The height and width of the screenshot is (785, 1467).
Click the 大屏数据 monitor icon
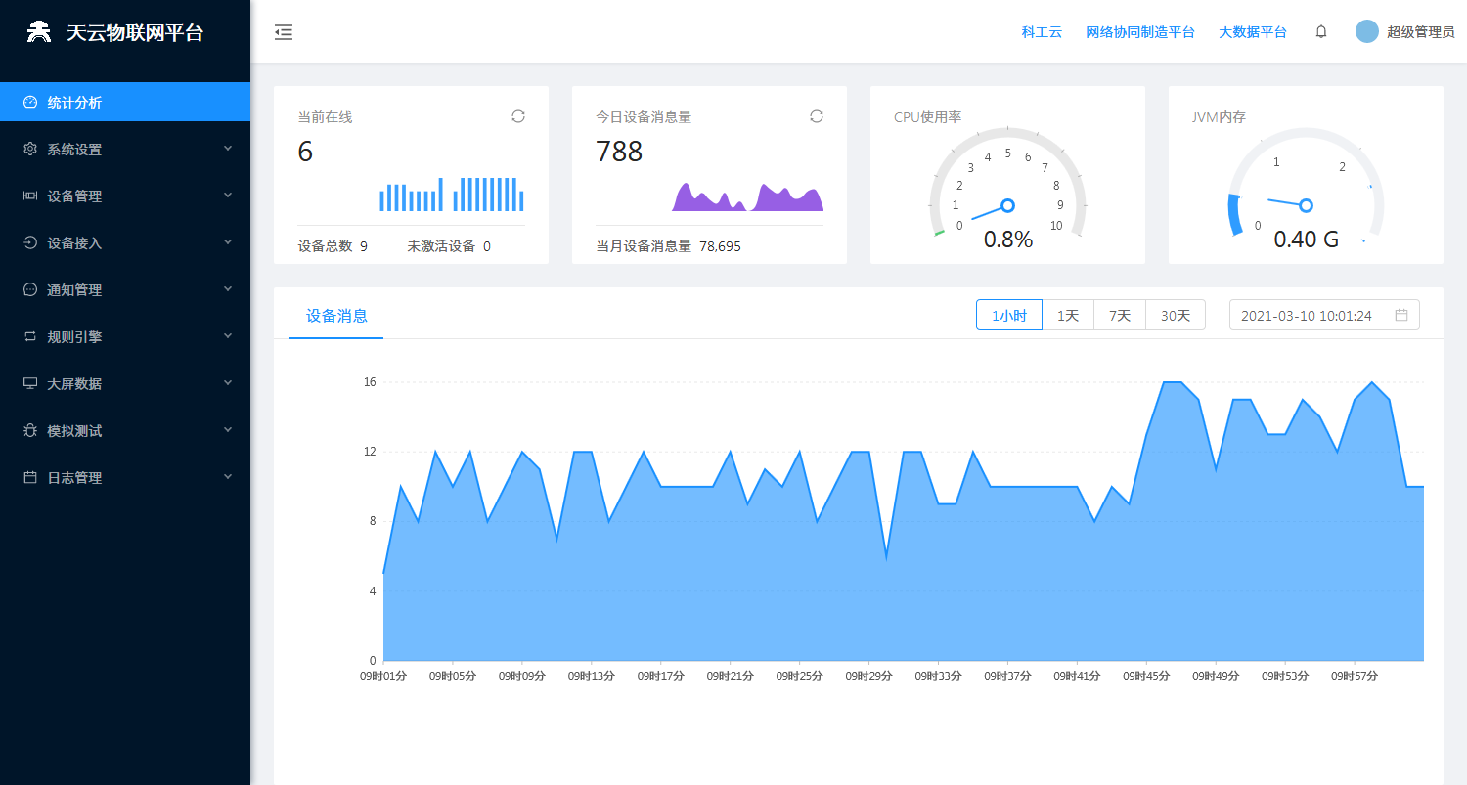[x=30, y=383]
